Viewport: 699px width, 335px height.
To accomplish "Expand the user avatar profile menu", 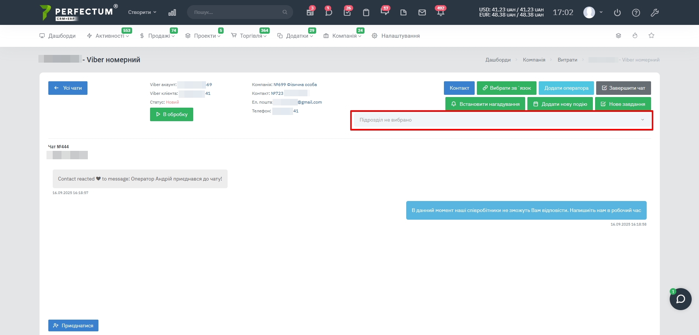I will pyautogui.click(x=593, y=12).
